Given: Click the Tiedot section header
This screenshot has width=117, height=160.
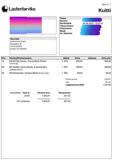Looking at the screenshot, I should pyautogui.click(x=63, y=18).
